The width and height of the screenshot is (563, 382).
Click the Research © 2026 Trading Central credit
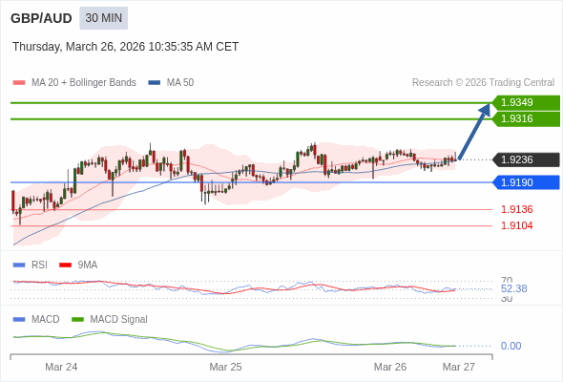(483, 83)
